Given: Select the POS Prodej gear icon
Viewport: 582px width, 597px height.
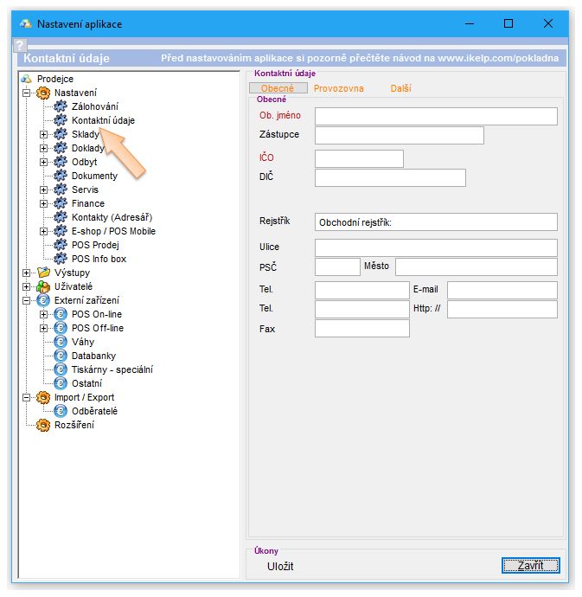Looking at the screenshot, I should coord(61,245).
